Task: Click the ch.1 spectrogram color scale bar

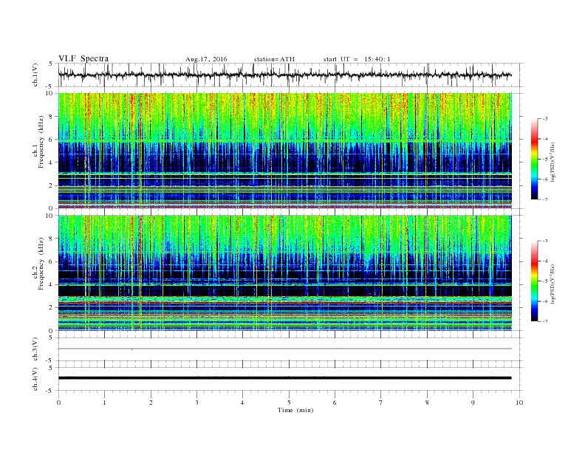Action: pos(534,160)
